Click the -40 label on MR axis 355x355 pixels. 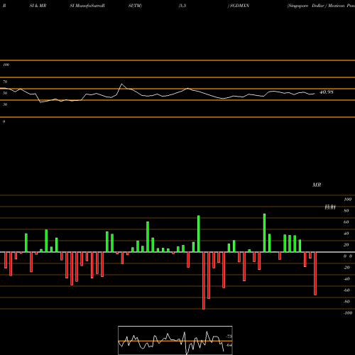coord(346,279)
